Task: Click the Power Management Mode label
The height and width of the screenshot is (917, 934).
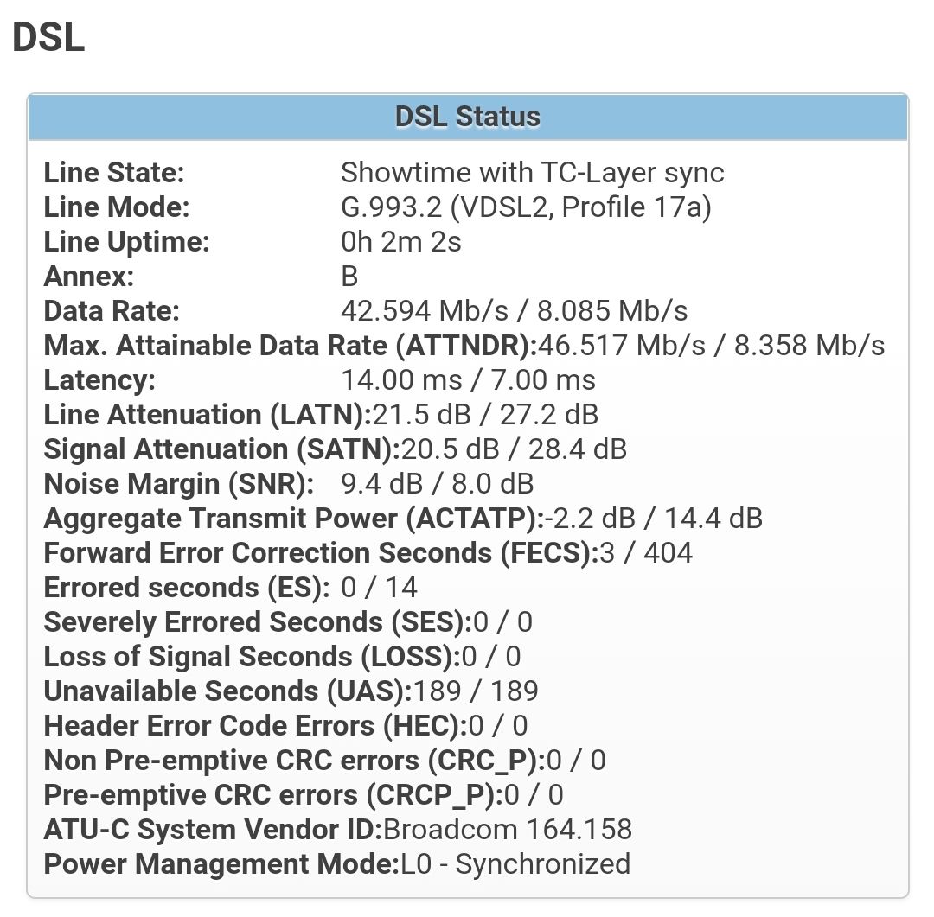Action: pyautogui.click(x=221, y=864)
